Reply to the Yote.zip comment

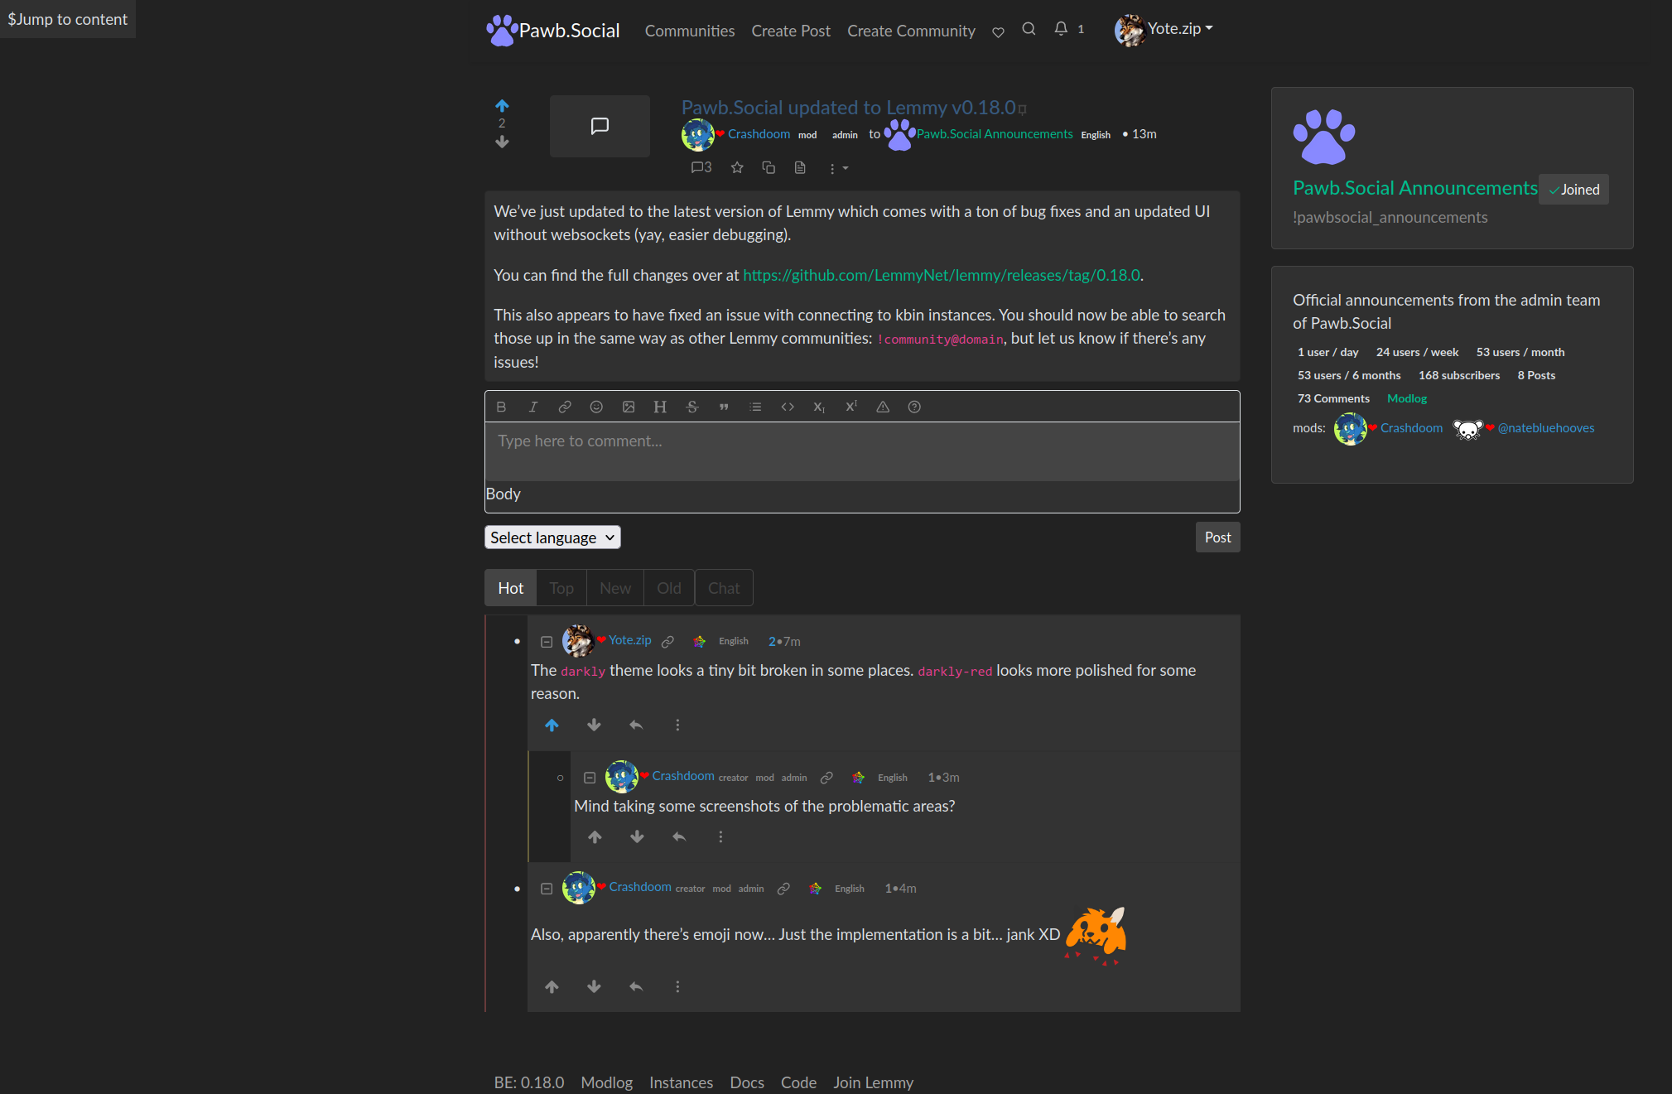636,725
